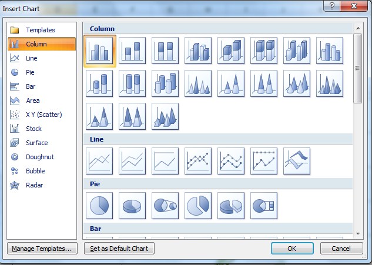Click the scrollbar up arrow
The height and width of the screenshot is (265, 372).
(x=358, y=28)
